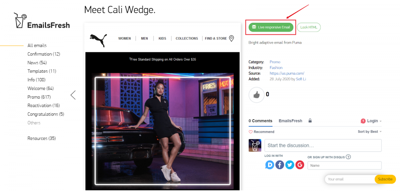The height and width of the screenshot is (192, 400).
Task: Open the Congratulations (5) category
Action: tap(46, 114)
